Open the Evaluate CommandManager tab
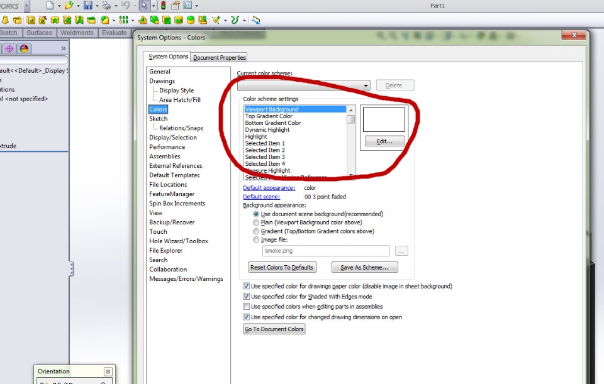Viewport: 604px width, 384px height. pos(114,33)
